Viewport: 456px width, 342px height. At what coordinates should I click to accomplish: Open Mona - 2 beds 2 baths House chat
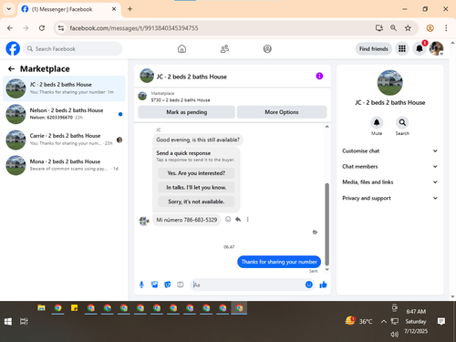pyautogui.click(x=64, y=165)
